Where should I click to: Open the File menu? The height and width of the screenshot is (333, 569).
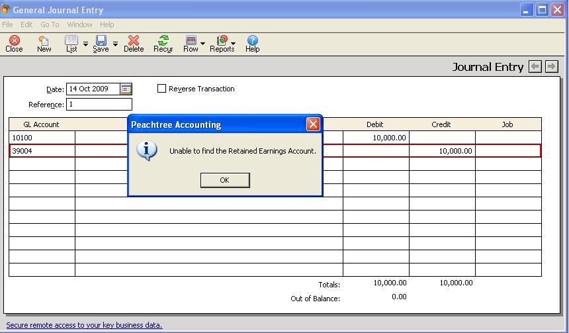7,24
